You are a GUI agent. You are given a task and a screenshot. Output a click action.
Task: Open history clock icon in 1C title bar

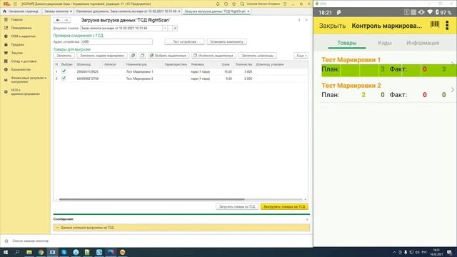point(226,4)
